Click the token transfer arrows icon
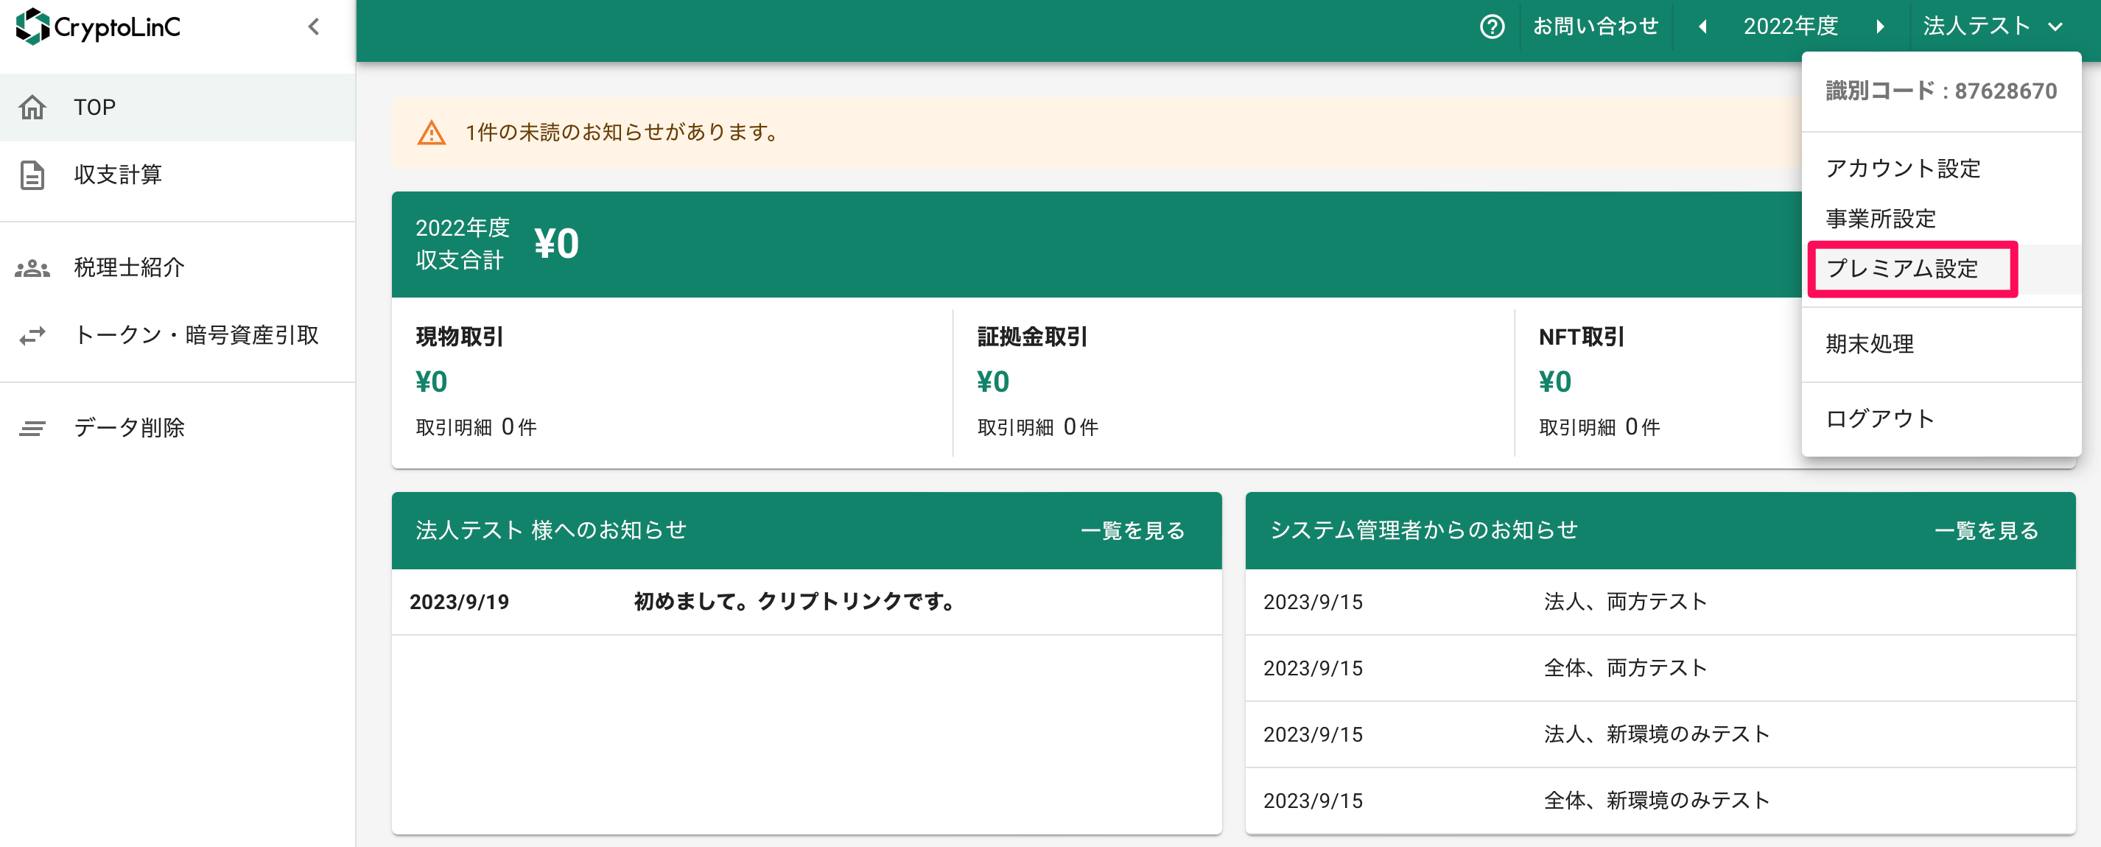 click(x=32, y=335)
